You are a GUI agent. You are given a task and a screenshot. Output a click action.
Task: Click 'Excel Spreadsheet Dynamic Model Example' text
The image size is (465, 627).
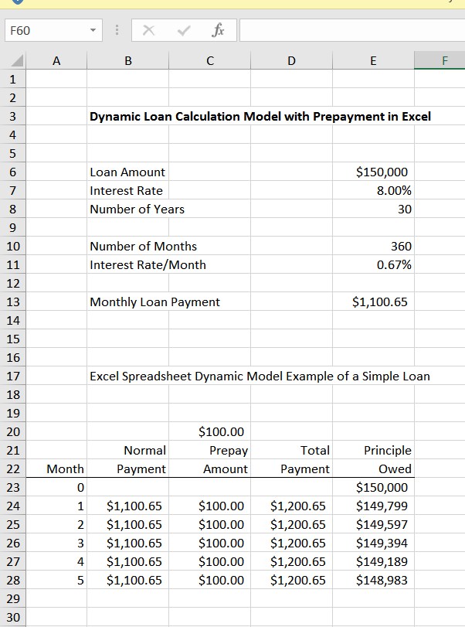click(x=260, y=377)
